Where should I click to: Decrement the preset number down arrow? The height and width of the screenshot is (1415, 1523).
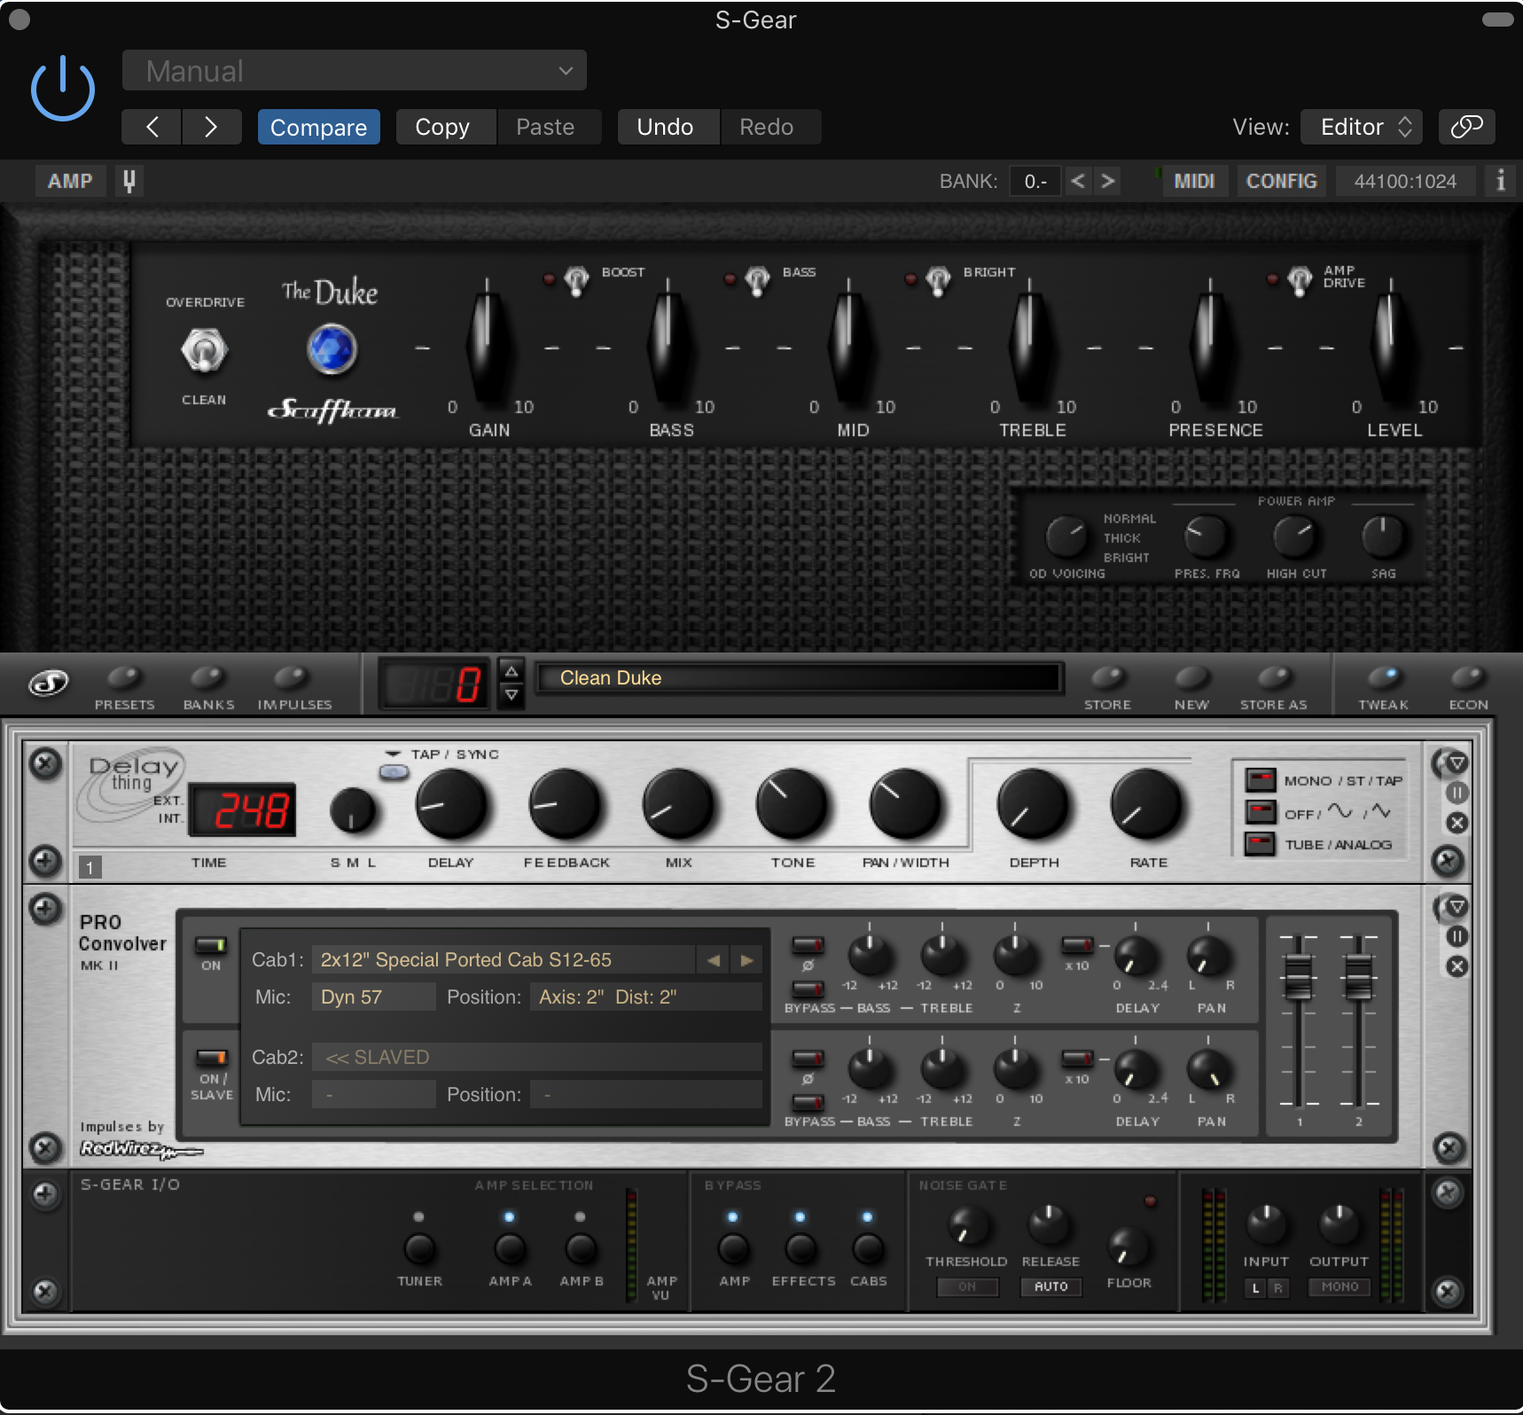tap(512, 695)
